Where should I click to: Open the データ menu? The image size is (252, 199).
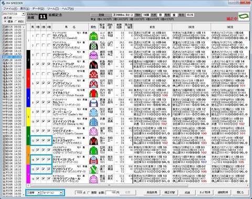pyautogui.click(x=38, y=8)
